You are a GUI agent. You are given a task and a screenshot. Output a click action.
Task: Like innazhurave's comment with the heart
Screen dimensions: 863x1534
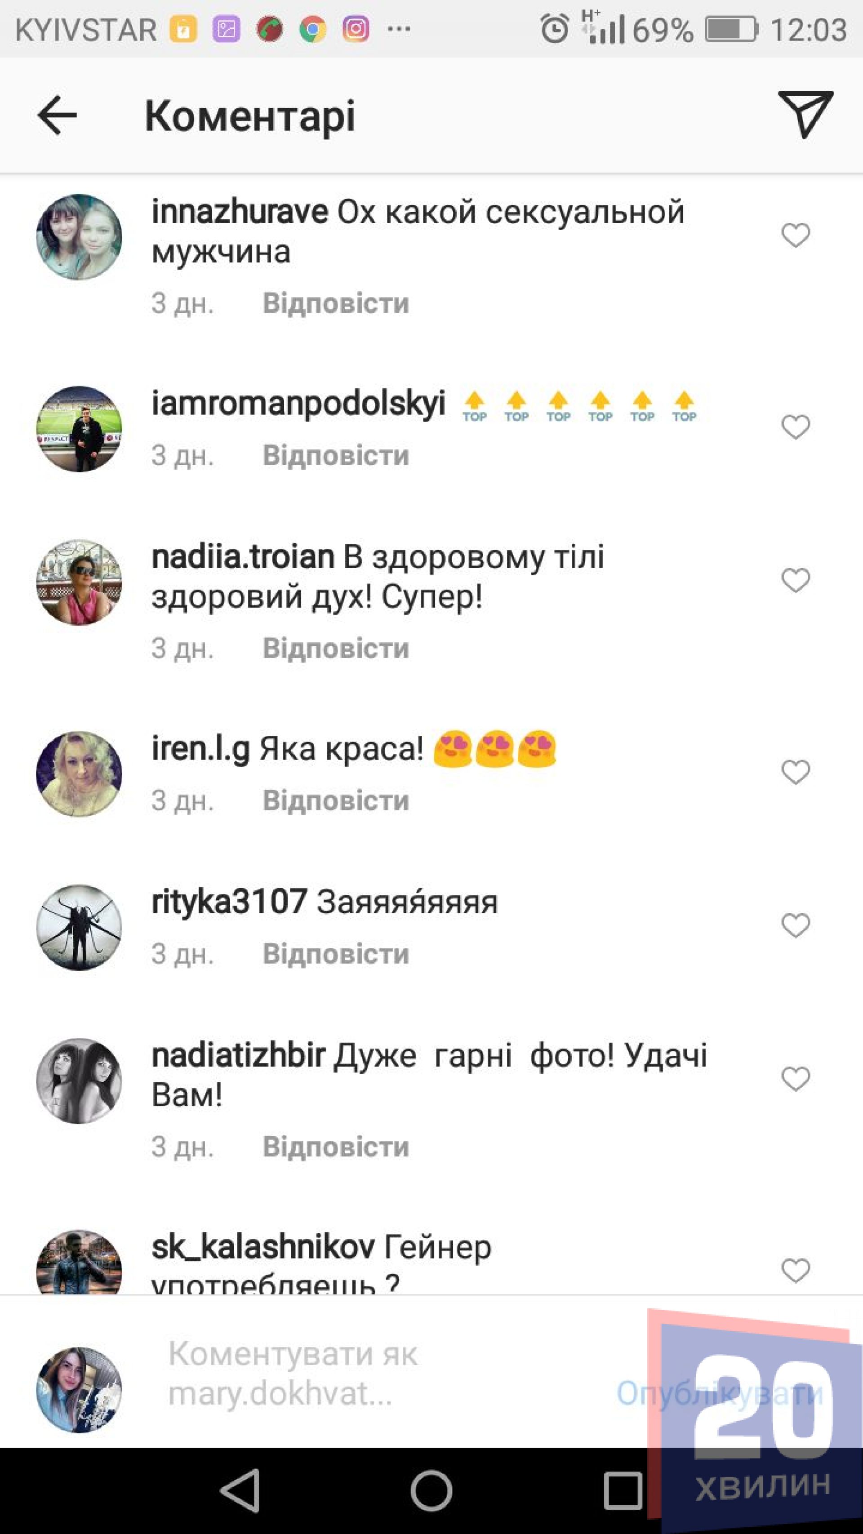796,235
